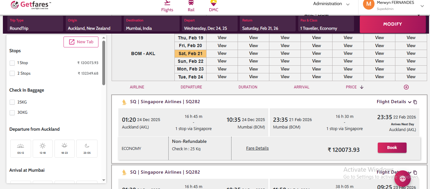Open the Flights section icon

click(167, 3)
